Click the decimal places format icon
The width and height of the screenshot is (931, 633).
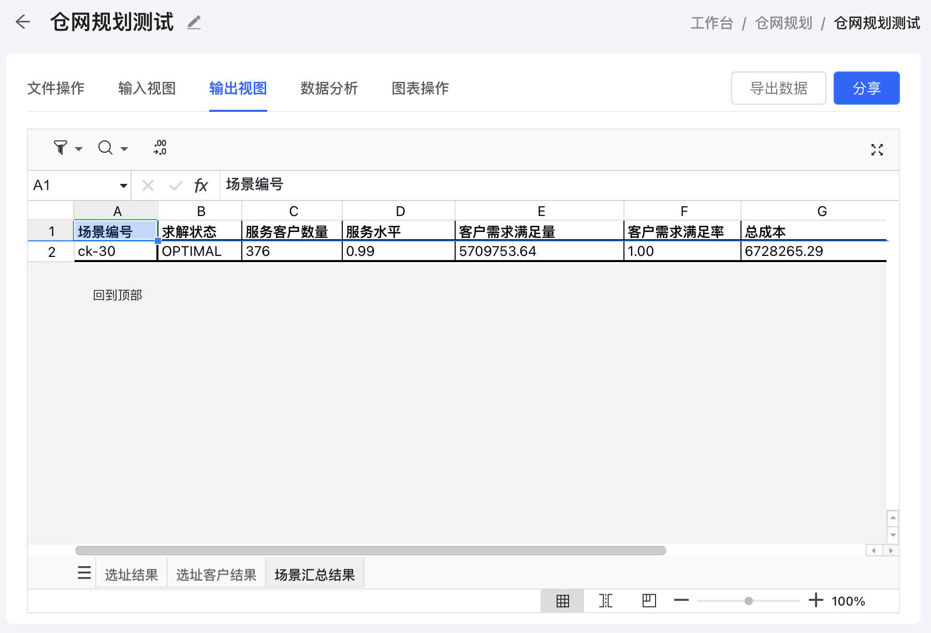pyautogui.click(x=159, y=148)
